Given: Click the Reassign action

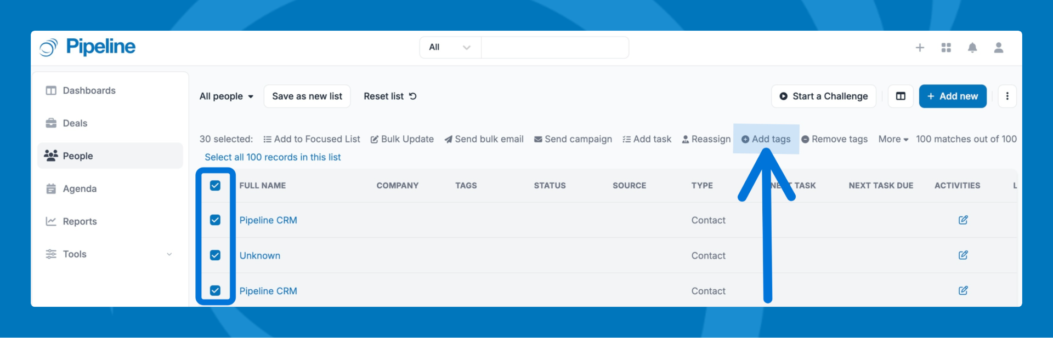Looking at the screenshot, I should [706, 139].
